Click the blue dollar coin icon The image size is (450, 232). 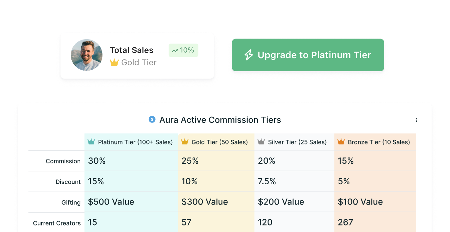152,120
